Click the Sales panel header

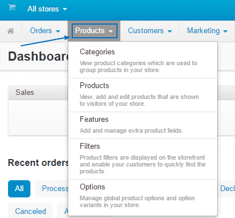click(x=38, y=93)
